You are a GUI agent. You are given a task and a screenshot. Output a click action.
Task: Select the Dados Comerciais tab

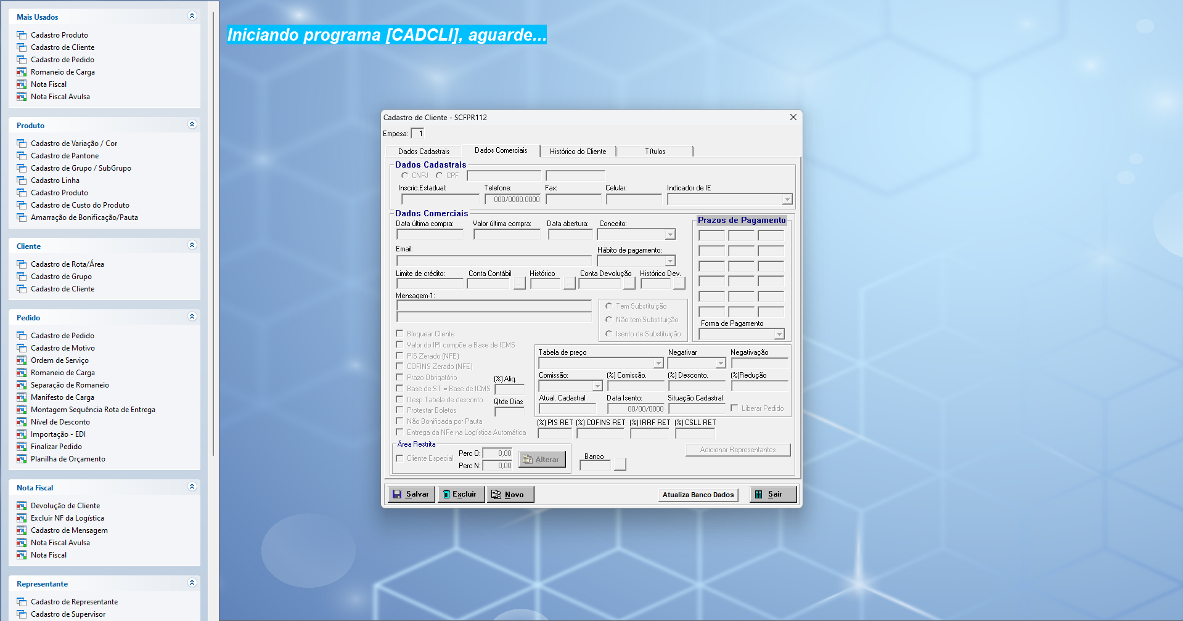(501, 150)
